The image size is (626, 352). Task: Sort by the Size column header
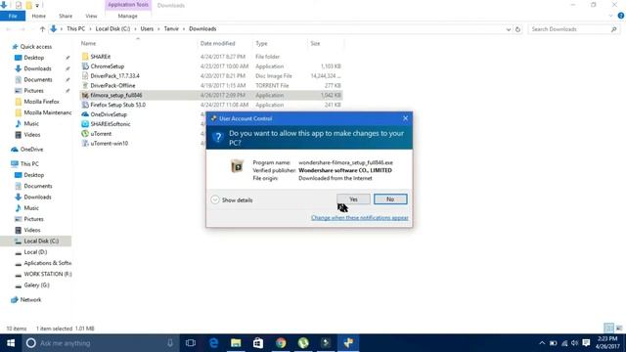(315, 43)
